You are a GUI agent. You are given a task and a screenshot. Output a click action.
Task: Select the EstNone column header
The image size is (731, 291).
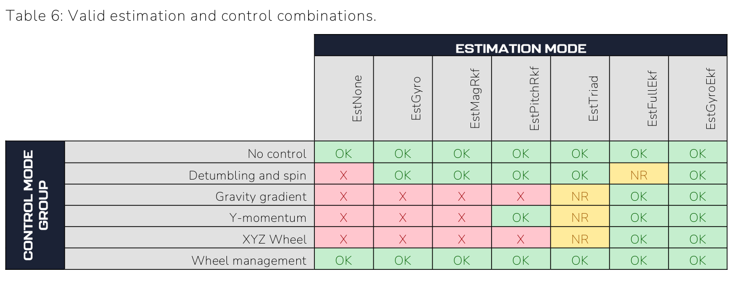(357, 99)
